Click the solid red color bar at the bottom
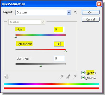The height and width of the screenshot is (95, 105). click(x=51, y=88)
